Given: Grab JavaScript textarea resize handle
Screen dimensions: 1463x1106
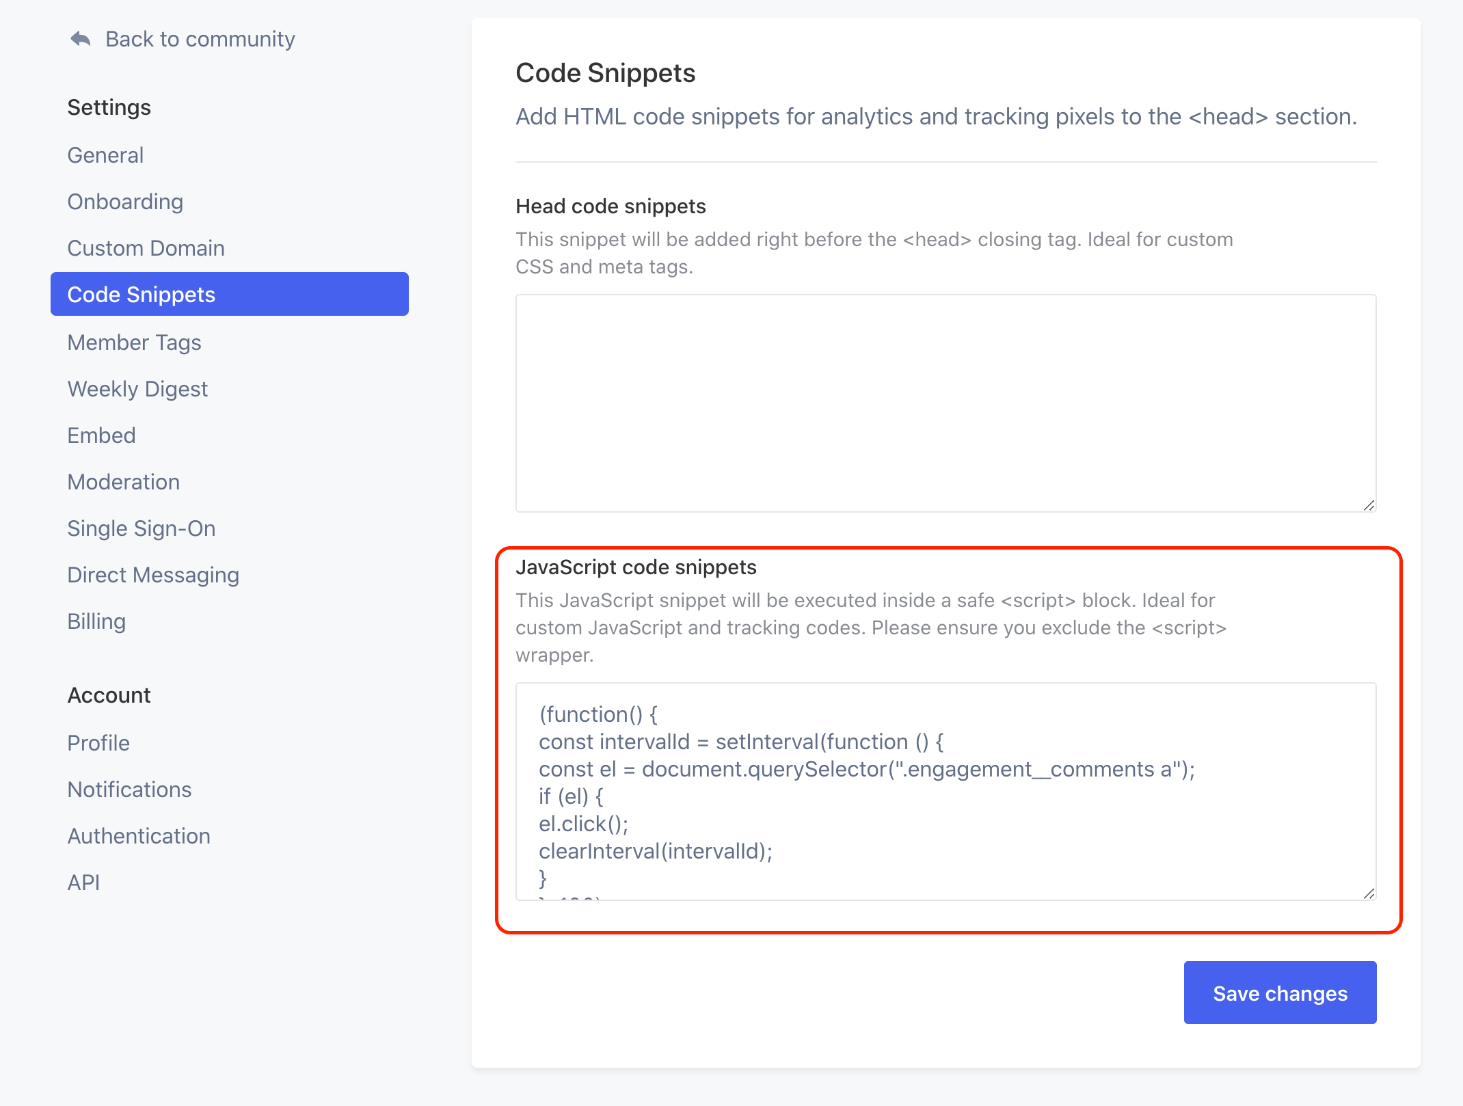Looking at the screenshot, I should (x=1368, y=893).
